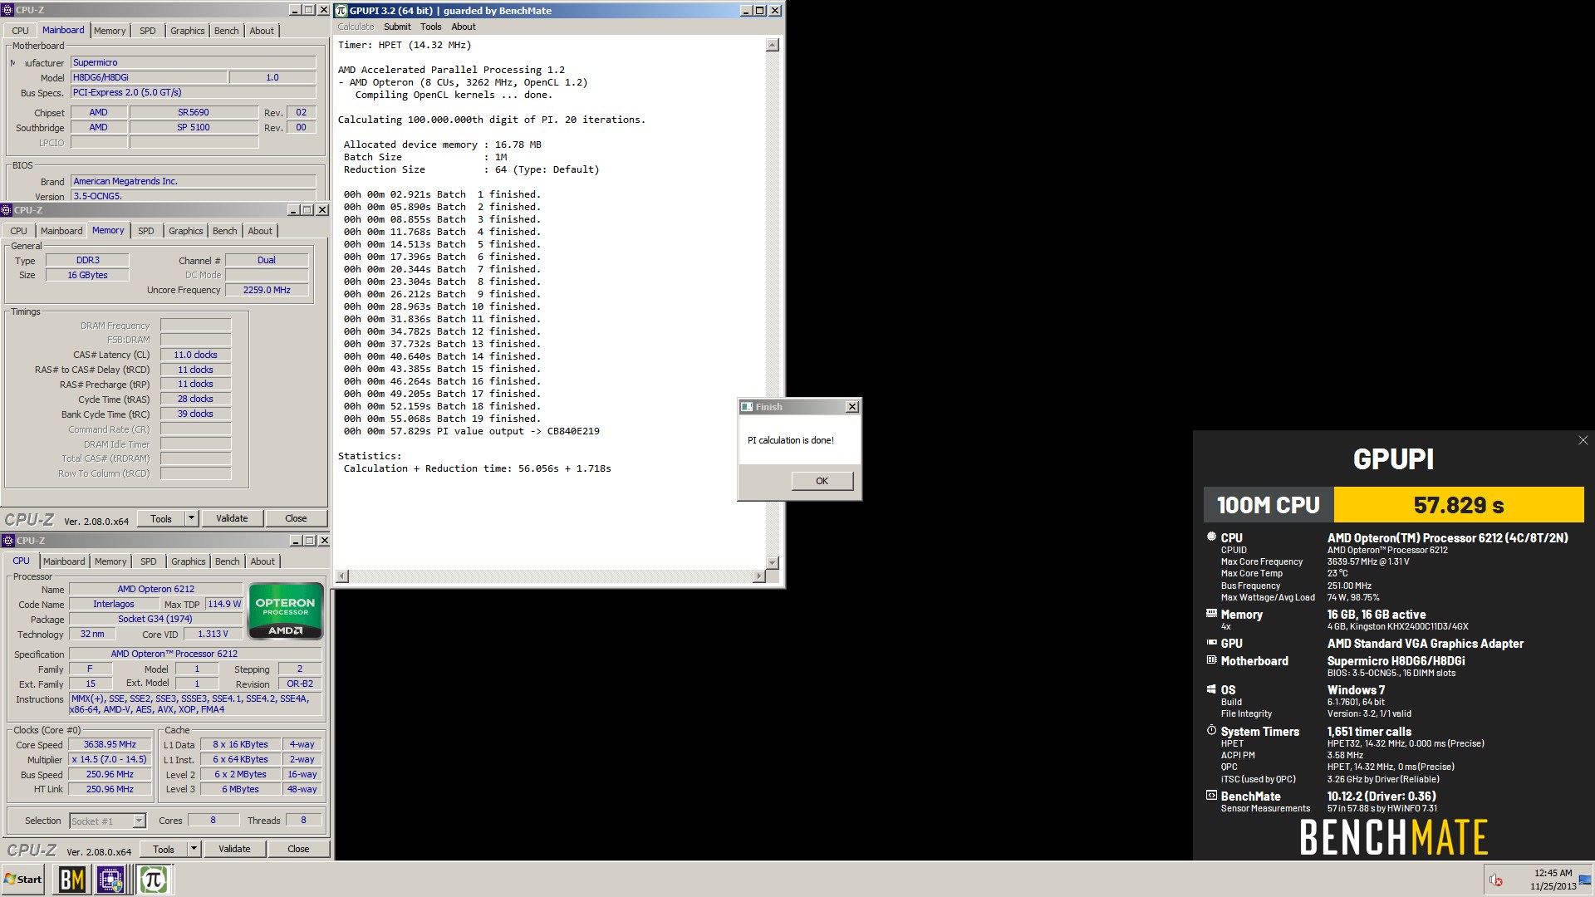Click the Multiplier x 14.5 field

click(110, 759)
